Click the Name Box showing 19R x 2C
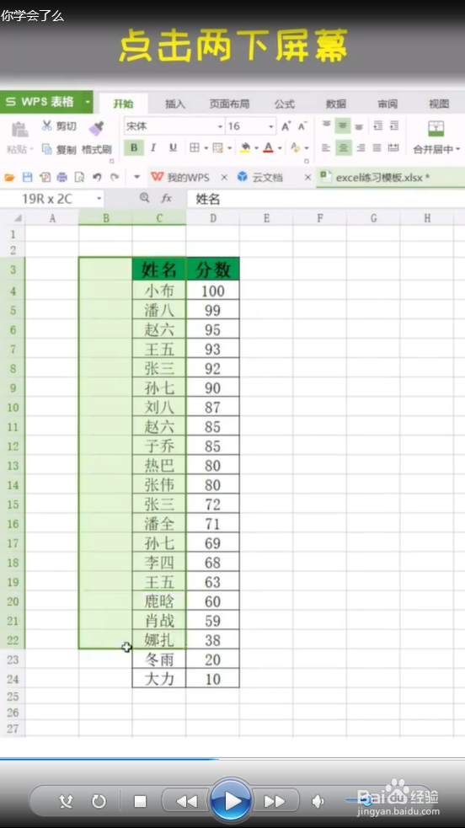Screen dimensions: 465x828 point(47,199)
